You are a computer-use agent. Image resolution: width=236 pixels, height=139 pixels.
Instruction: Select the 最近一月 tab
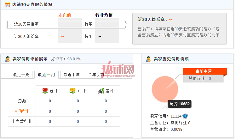pyautogui.click(x=46, y=75)
